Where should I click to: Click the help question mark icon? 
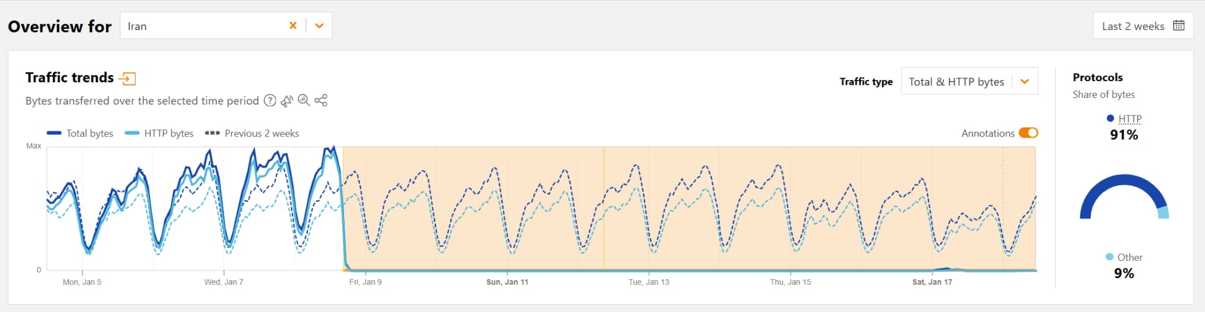[270, 101]
